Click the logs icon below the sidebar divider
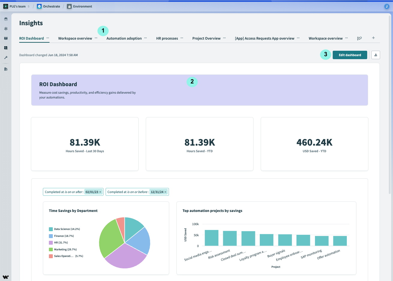Viewport: 393px width, 281px height. tap(6, 69)
